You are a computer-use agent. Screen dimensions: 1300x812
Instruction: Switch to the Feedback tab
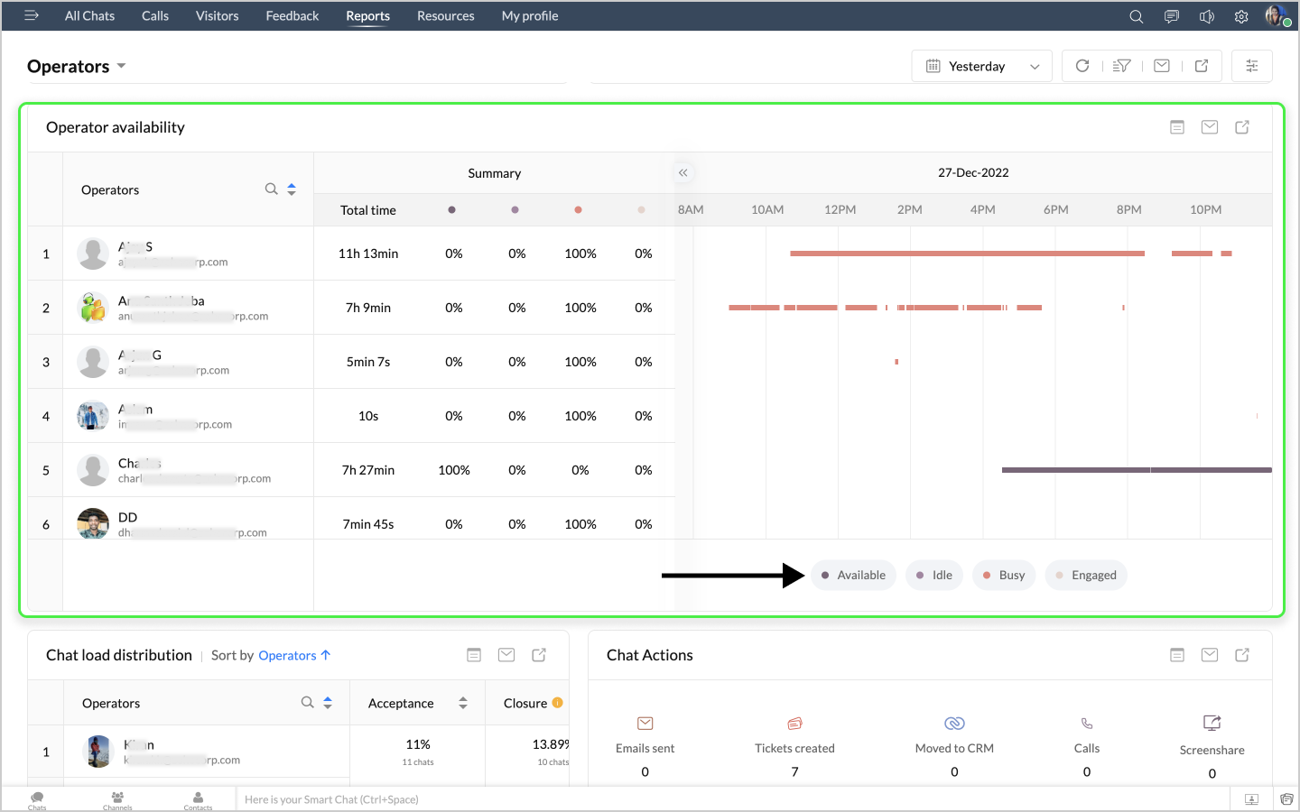(292, 16)
